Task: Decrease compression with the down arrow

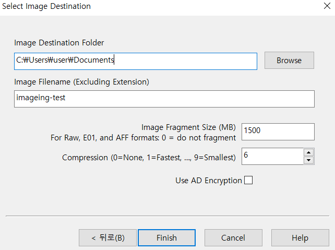Action: [308, 160]
